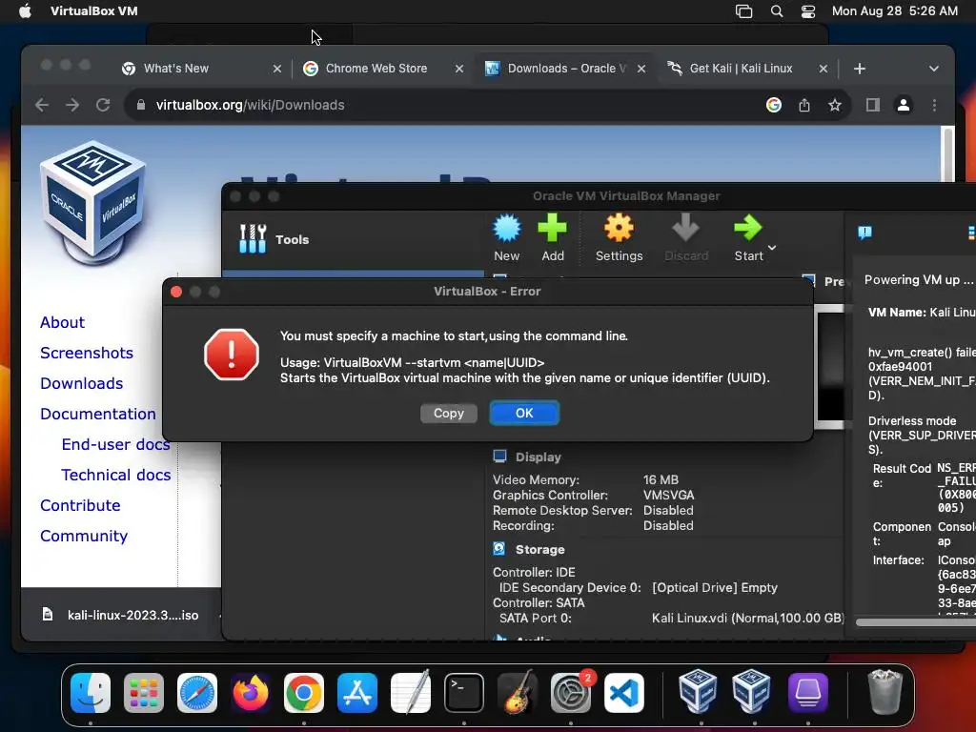Go back with Chrome's back arrow

(42, 105)
